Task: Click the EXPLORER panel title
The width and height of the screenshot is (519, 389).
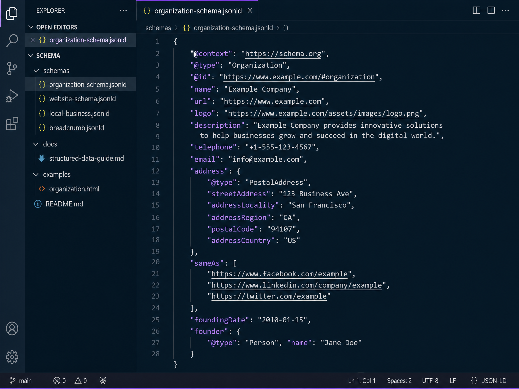Action: (x=51, y=10)
